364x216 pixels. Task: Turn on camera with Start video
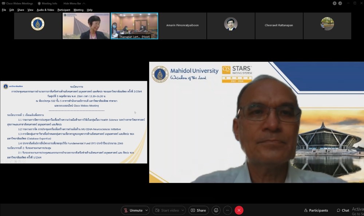point(167,210)
